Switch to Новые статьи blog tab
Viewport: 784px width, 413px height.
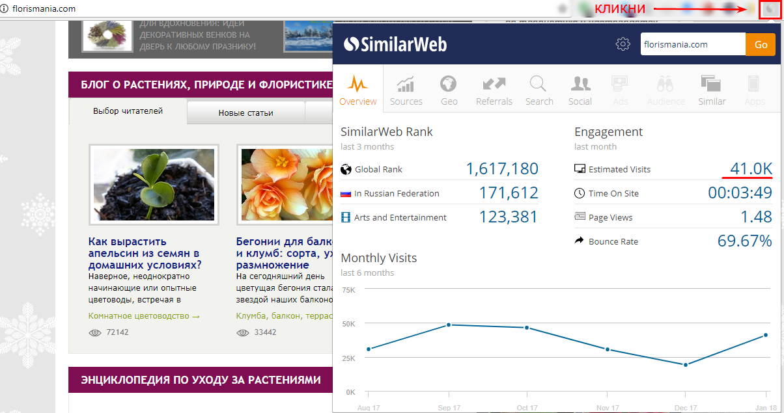click(245, 113)
